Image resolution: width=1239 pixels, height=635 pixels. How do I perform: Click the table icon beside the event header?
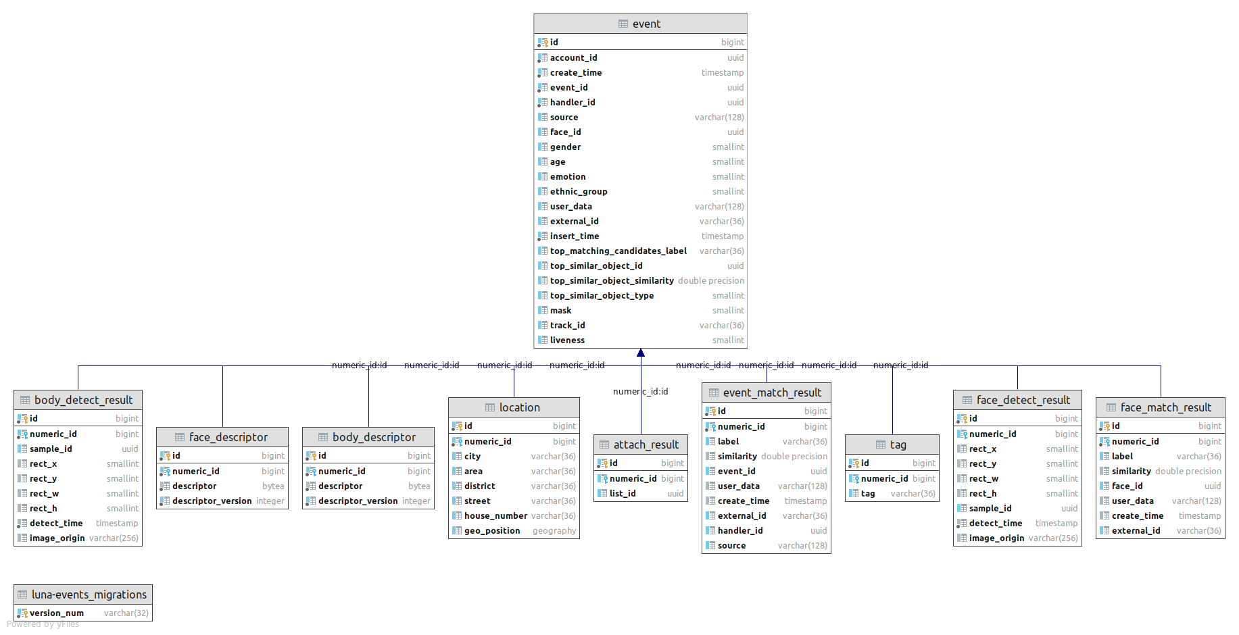click(623, 24)
